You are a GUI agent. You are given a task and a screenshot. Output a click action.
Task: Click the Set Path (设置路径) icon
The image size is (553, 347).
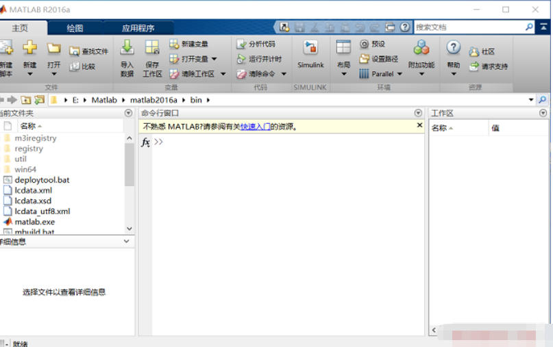coord(364,59)
